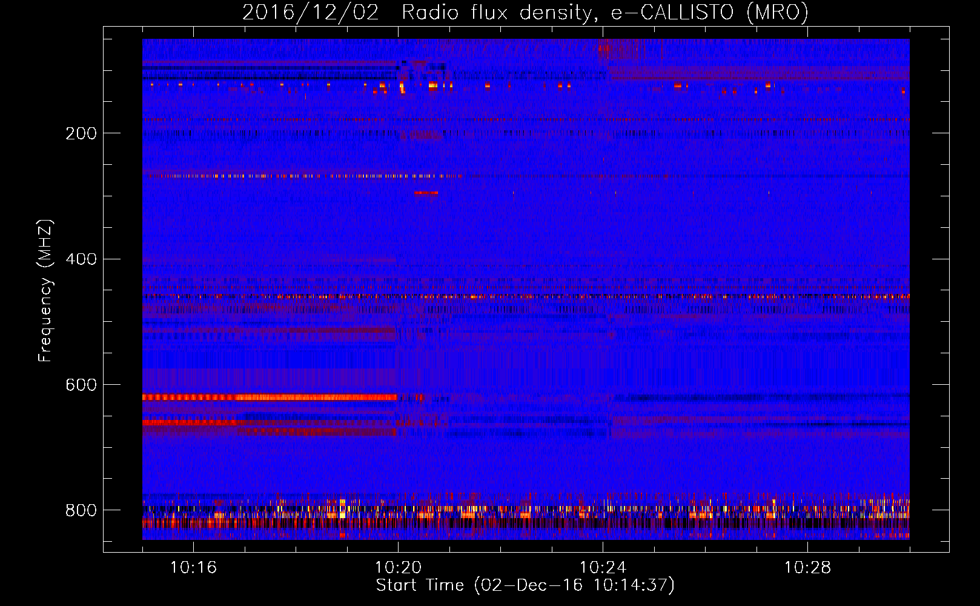Click the 'Frequency (MHZ)' axis label
This screenshot has height=606, width=980.
[45, 290]
